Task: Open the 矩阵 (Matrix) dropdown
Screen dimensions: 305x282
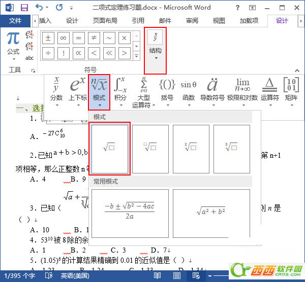Action: (x=291, y=92)
